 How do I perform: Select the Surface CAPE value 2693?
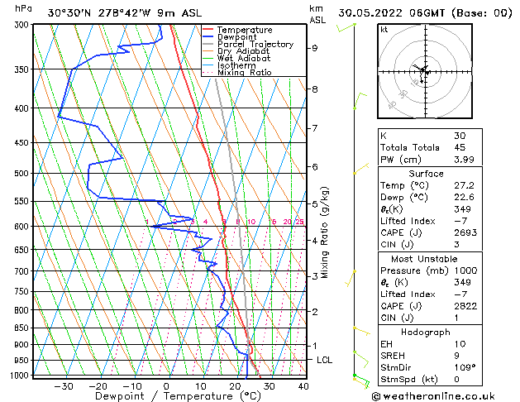(465, 232)
